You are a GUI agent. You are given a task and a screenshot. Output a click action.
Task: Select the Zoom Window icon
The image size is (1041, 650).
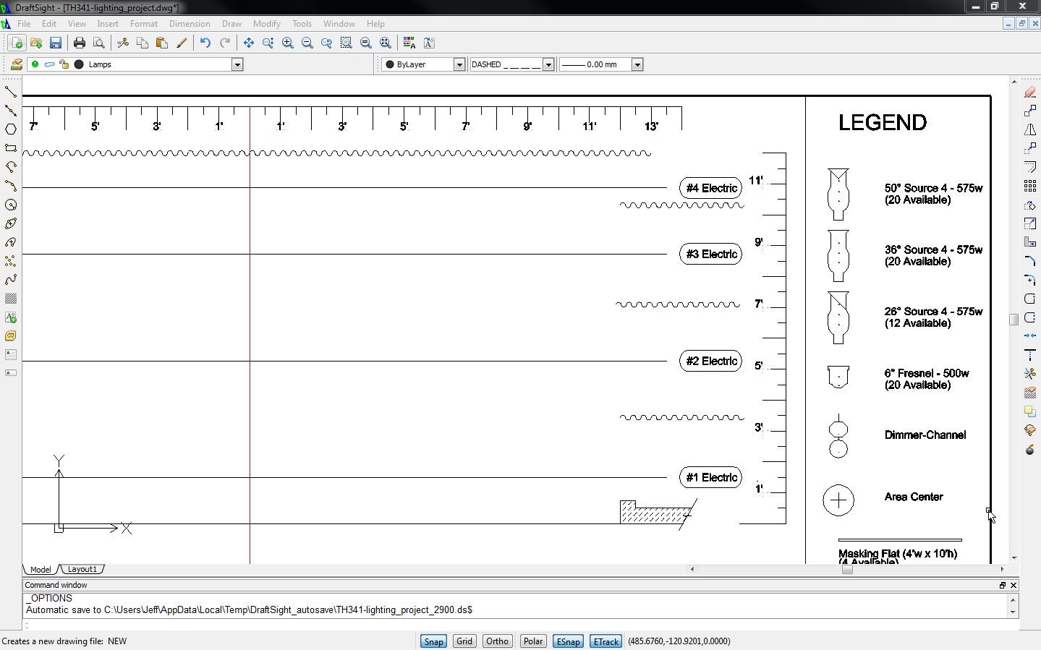347,43
